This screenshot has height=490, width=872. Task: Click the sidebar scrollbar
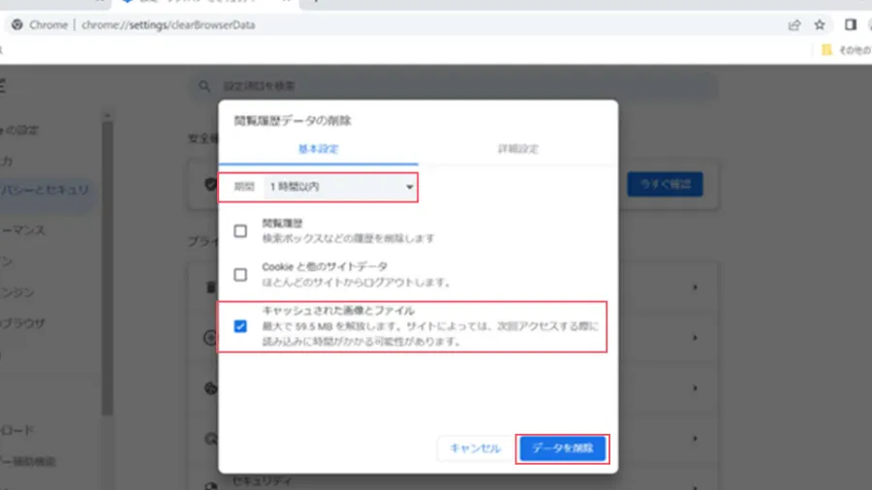pyautogui.click(x=108, y=266)
